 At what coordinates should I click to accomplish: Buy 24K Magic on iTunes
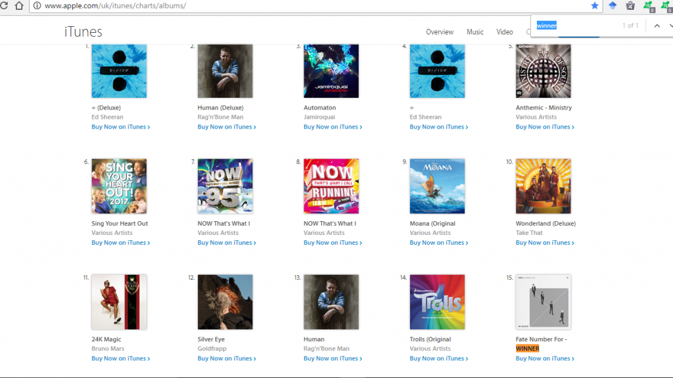[x=121, y=358]
